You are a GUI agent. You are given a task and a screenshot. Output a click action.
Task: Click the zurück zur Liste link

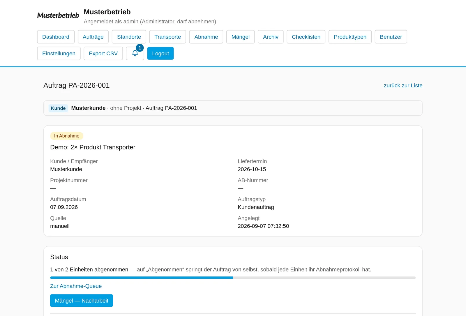click(403, 86)
